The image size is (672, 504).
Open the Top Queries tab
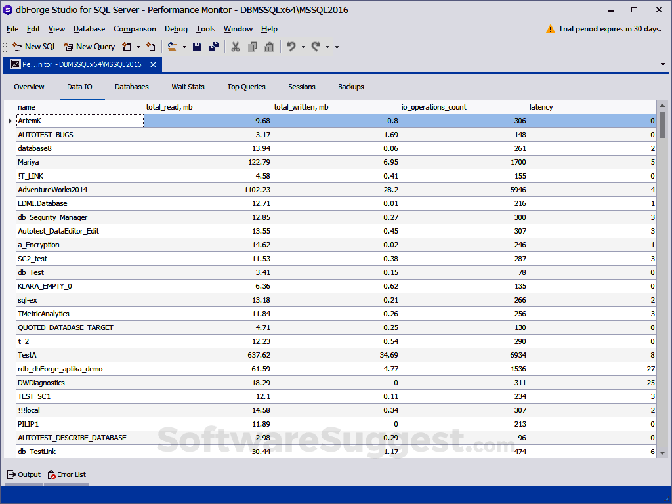[x=247, y=87]
